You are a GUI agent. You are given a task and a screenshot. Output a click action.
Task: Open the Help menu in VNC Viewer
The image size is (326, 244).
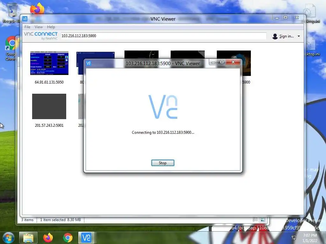(51, 27)
